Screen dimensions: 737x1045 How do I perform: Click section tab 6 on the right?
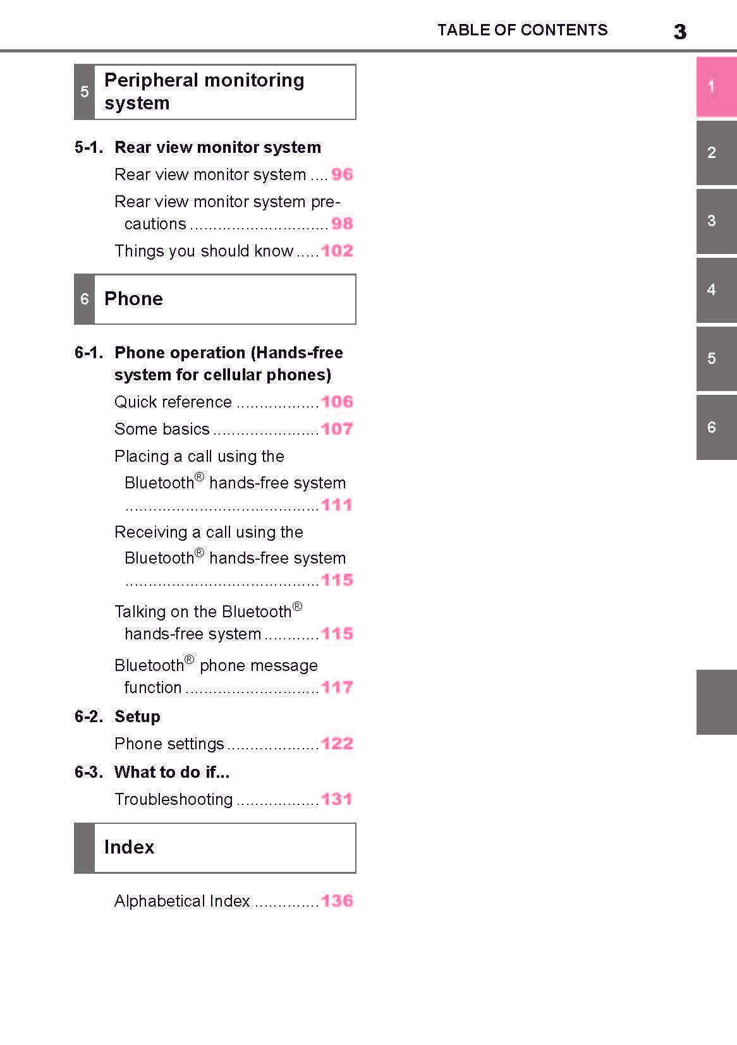tap(716, 428)
